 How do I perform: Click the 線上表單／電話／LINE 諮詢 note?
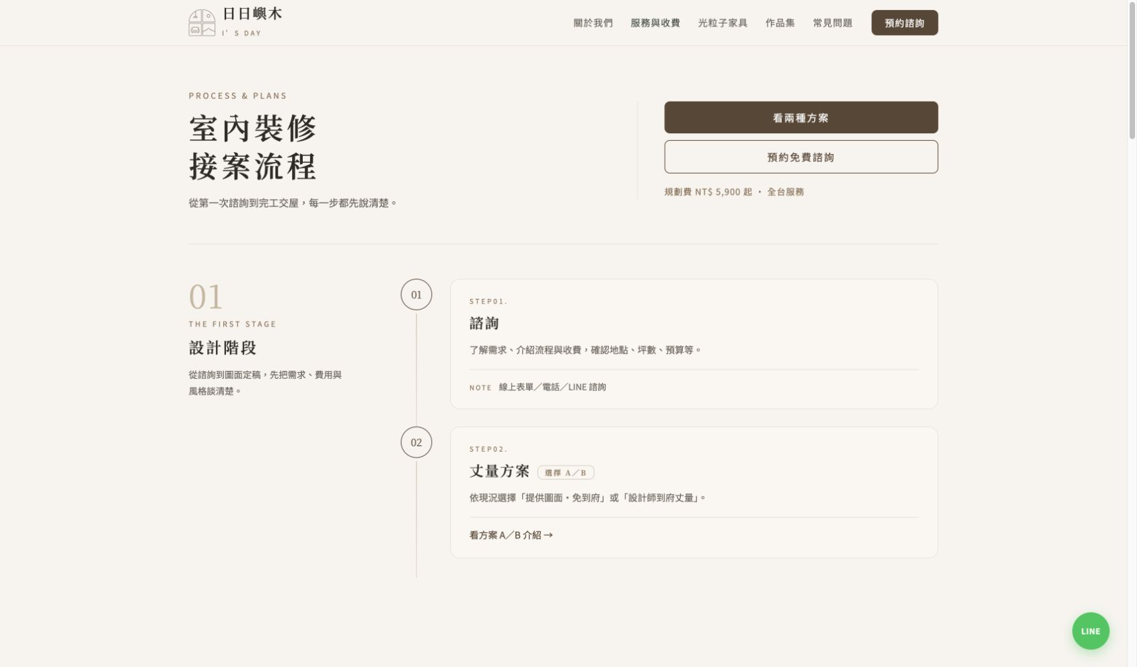click(x=552, y=387)
